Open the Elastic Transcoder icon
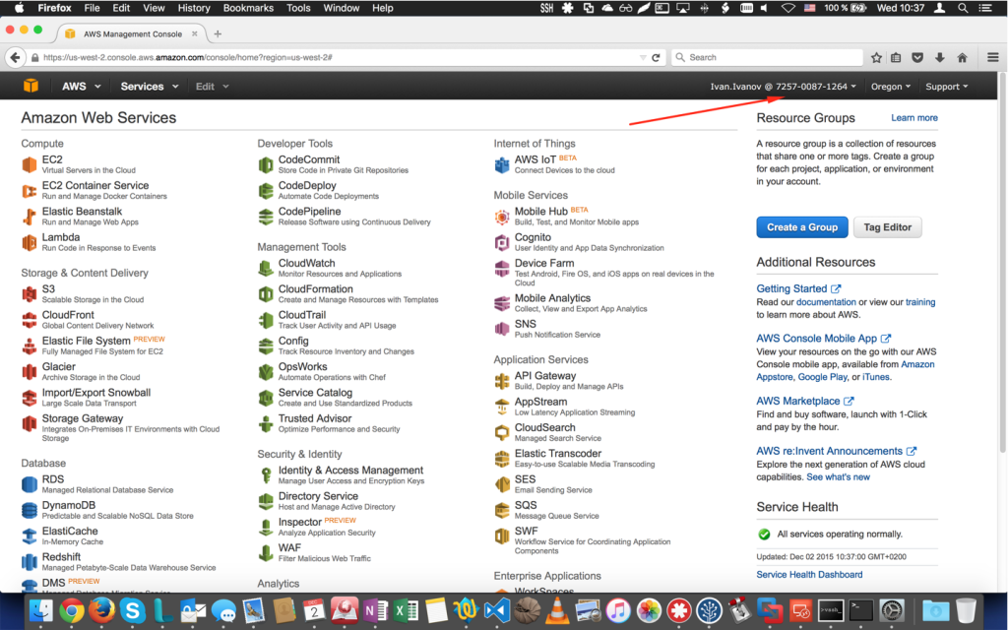The image size is (1008, 630). click(x=502, y=459)
